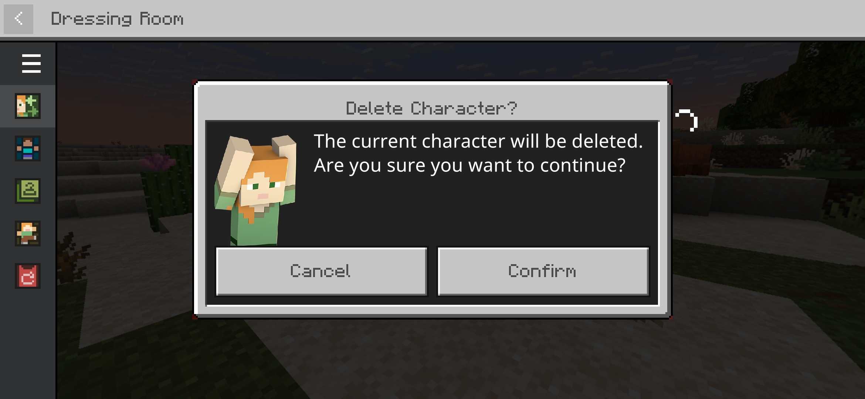Click the deletion warning message text
This screenshot has width=865, height=399.
pos(478,153)
